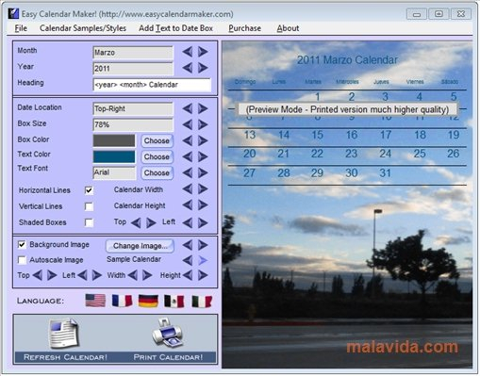Screen dimensions: 480x376
Task: Enable the Vertical Lines checkbox
Action: point(89,206)
